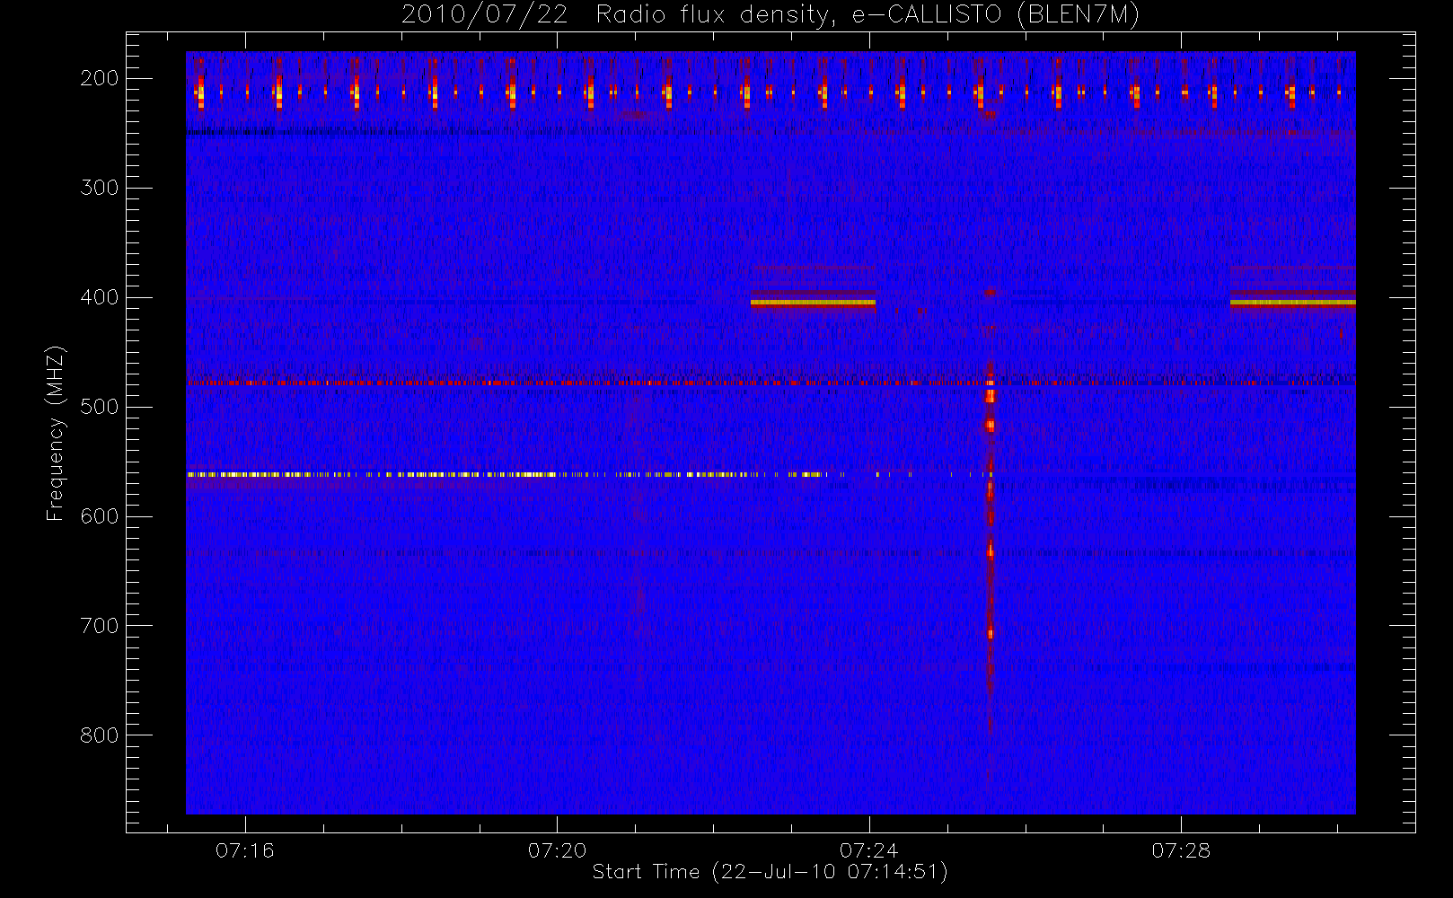
Task: Click the "Start Time (22-Jul-10 07:14:51)" axis label
Action: 770,872
